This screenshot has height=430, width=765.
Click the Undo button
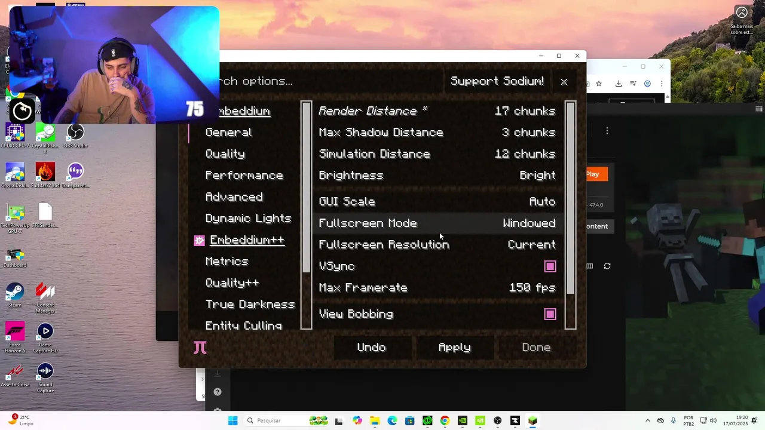(371, 348)
